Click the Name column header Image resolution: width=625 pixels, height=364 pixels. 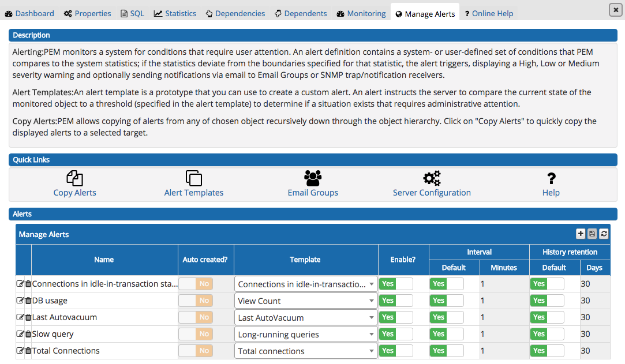pos(104,260)
